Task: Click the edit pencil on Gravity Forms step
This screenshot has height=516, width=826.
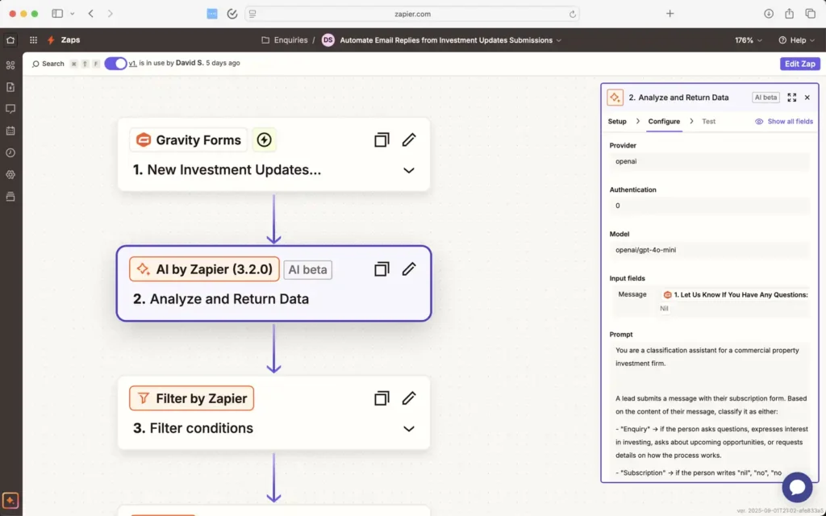Action: click(409, 140)
